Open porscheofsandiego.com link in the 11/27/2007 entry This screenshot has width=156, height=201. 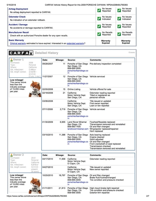click(x=78, y=85)
